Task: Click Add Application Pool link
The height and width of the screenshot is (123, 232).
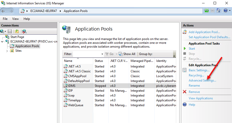Action: coord(204,32)
